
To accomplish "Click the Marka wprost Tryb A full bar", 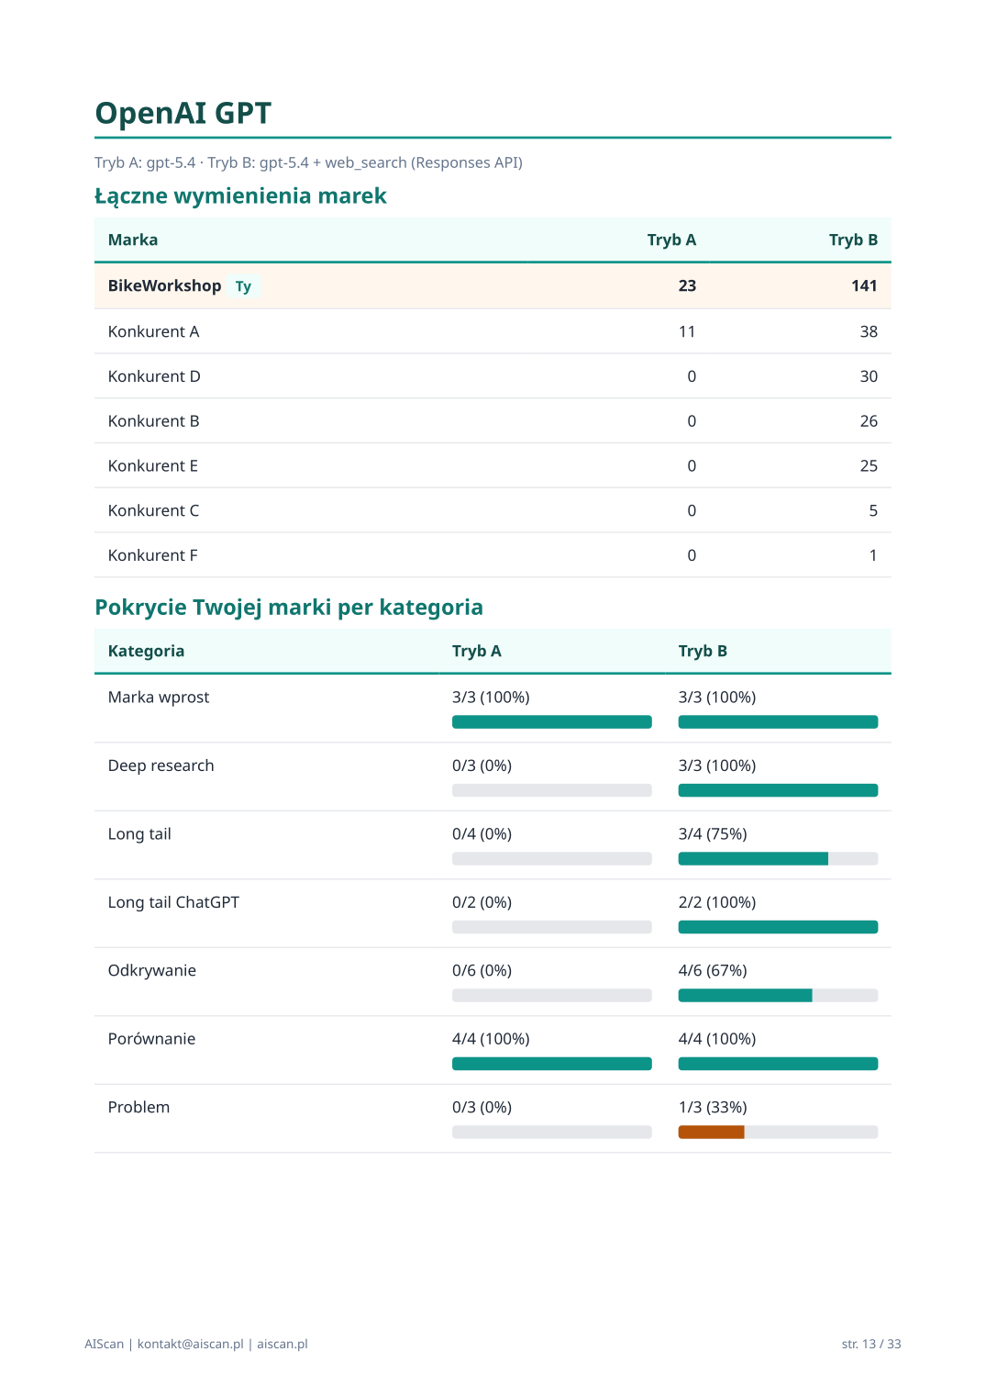I will (x=551, y=722).
